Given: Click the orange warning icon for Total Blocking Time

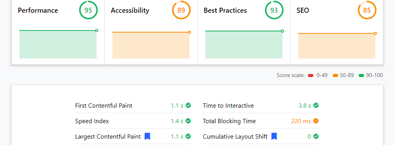Looking at the screenshot, I should coord(316,121).
